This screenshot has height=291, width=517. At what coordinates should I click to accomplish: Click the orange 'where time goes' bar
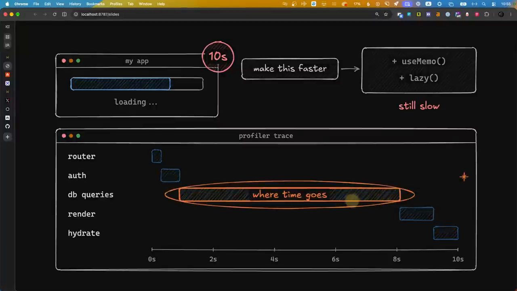[290, 195]
